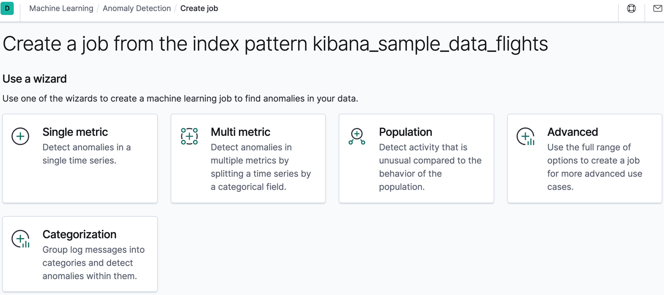Click the Categorization wizard icon

click(x=20, y=239)
